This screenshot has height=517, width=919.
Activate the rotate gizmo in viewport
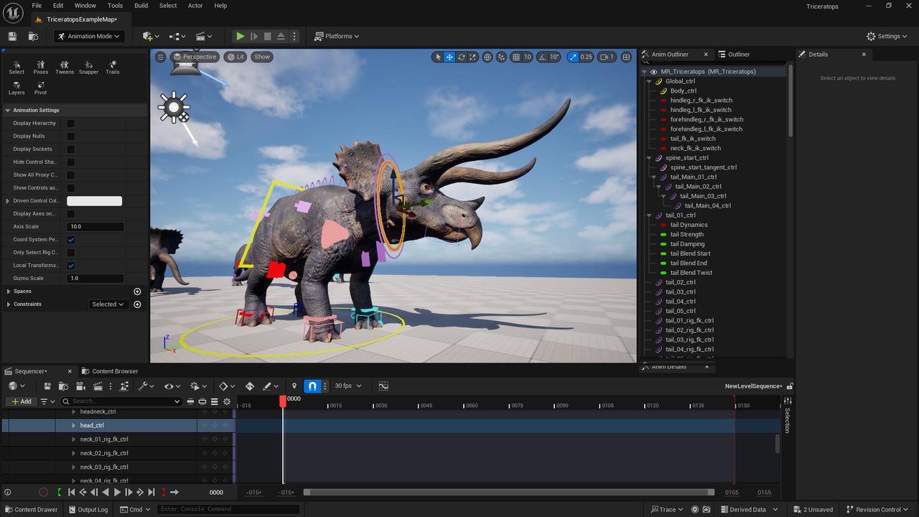tap(462, 57)
